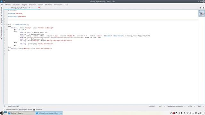Open the Progetto attuale panel
Image resolution: width=205 pixels, height=115 pixels.
(26, 110)
